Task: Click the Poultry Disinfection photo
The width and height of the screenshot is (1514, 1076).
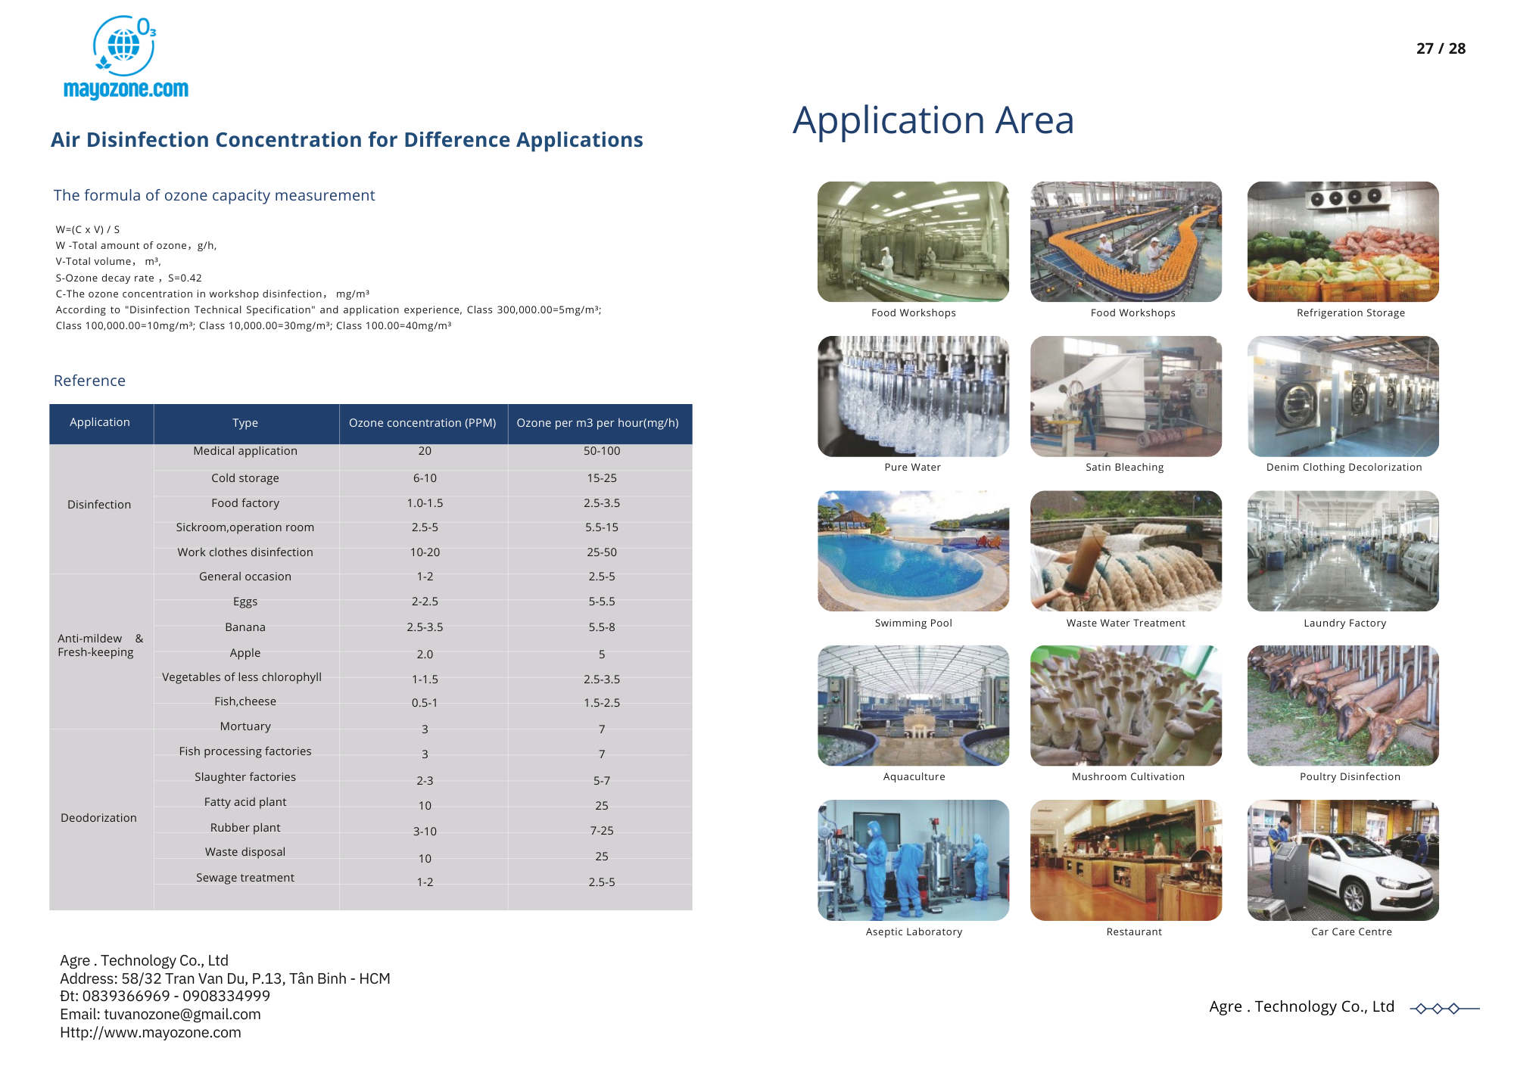Action: (x=1343, y=705)
